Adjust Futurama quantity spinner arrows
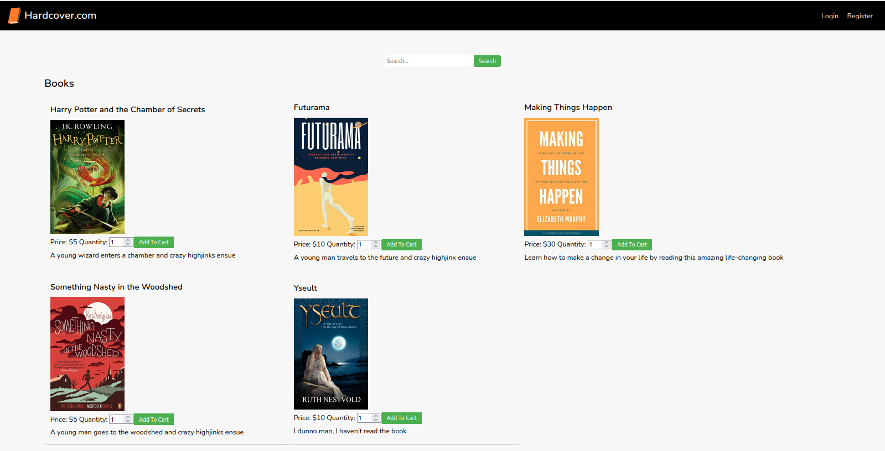The image size is (885, 451). 376,244
